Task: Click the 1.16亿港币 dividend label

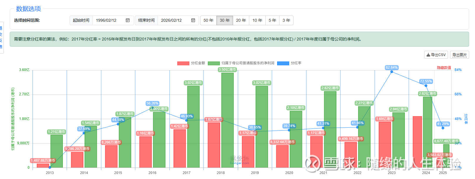Action: pyautogui.click(x=145, y=133)
